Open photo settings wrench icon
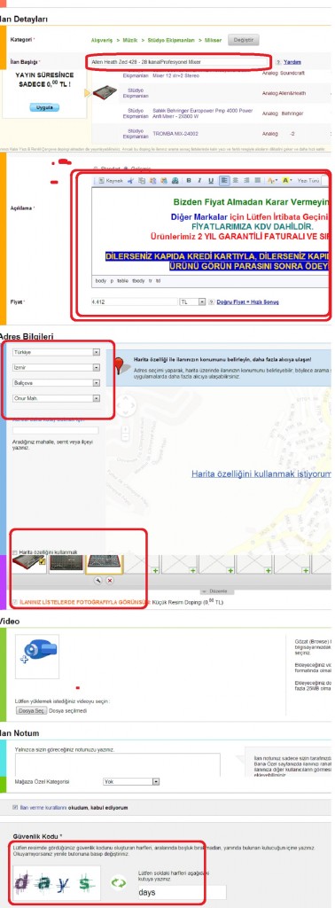 point(99,580)
